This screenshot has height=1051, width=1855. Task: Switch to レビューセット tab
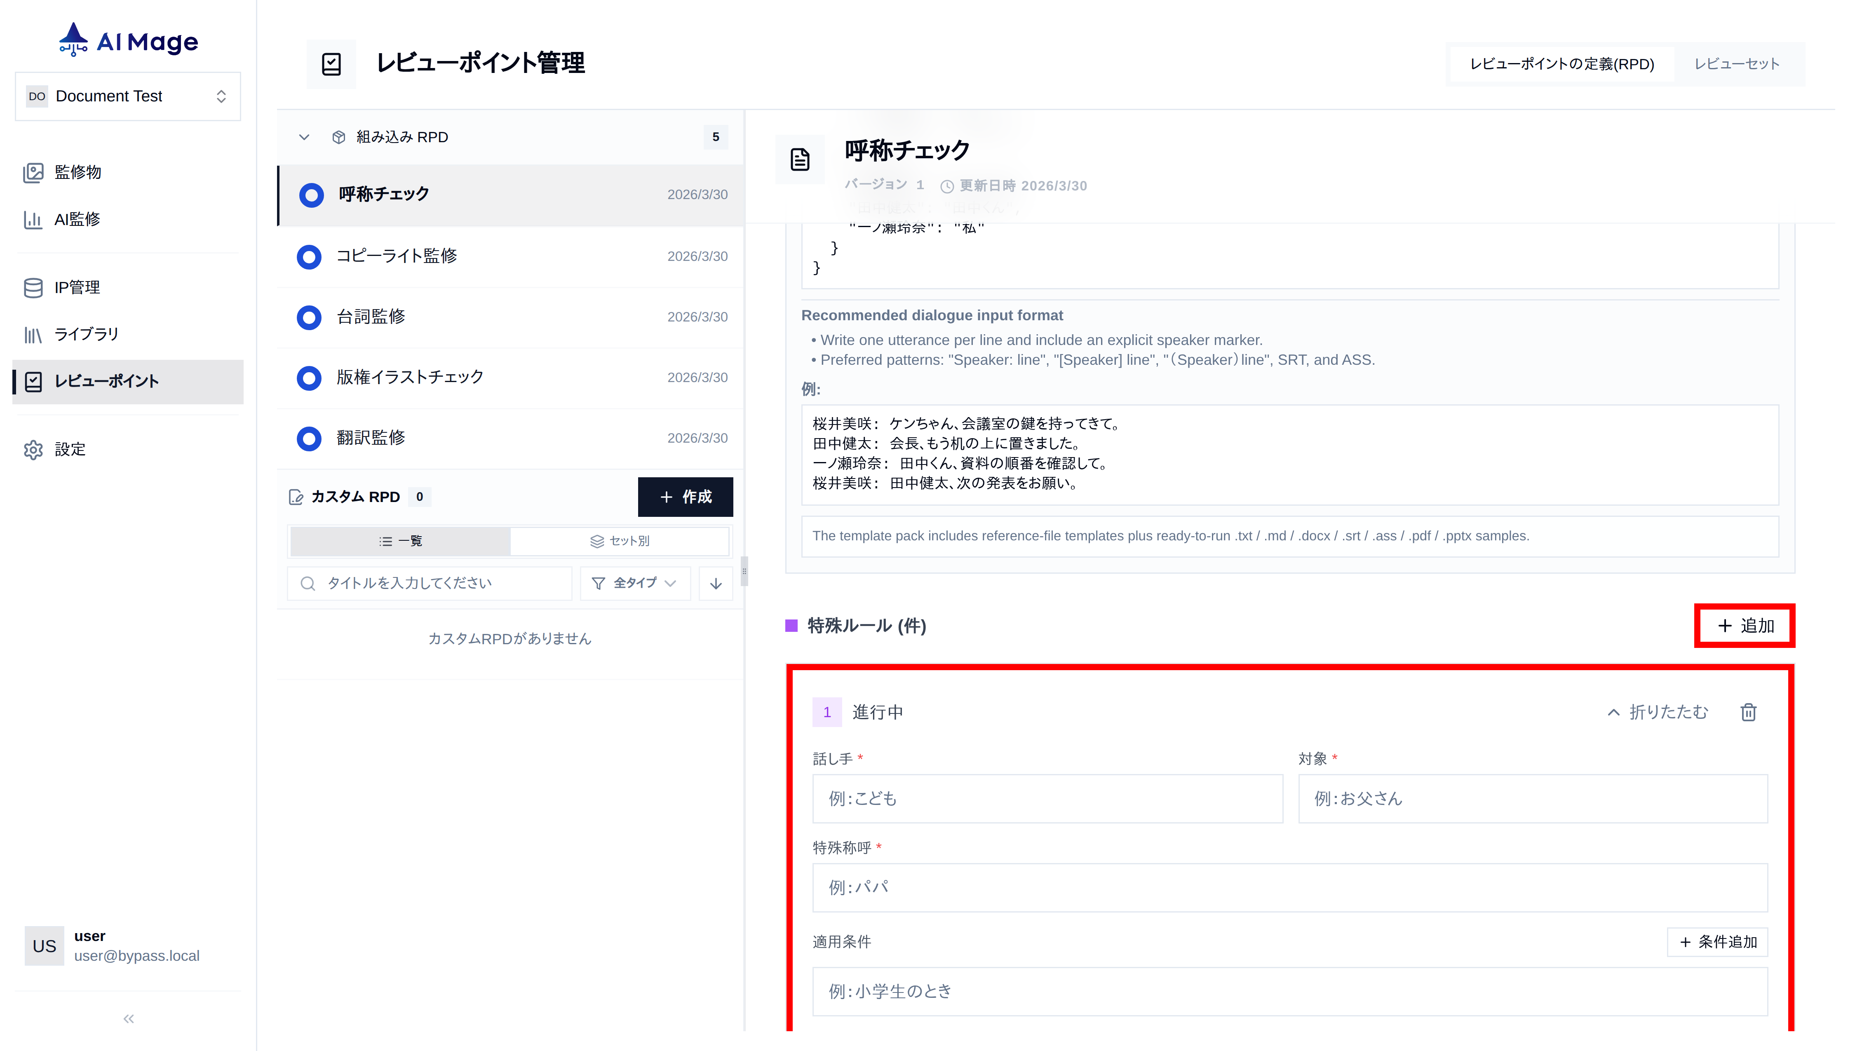click(x=1737, y=63)
